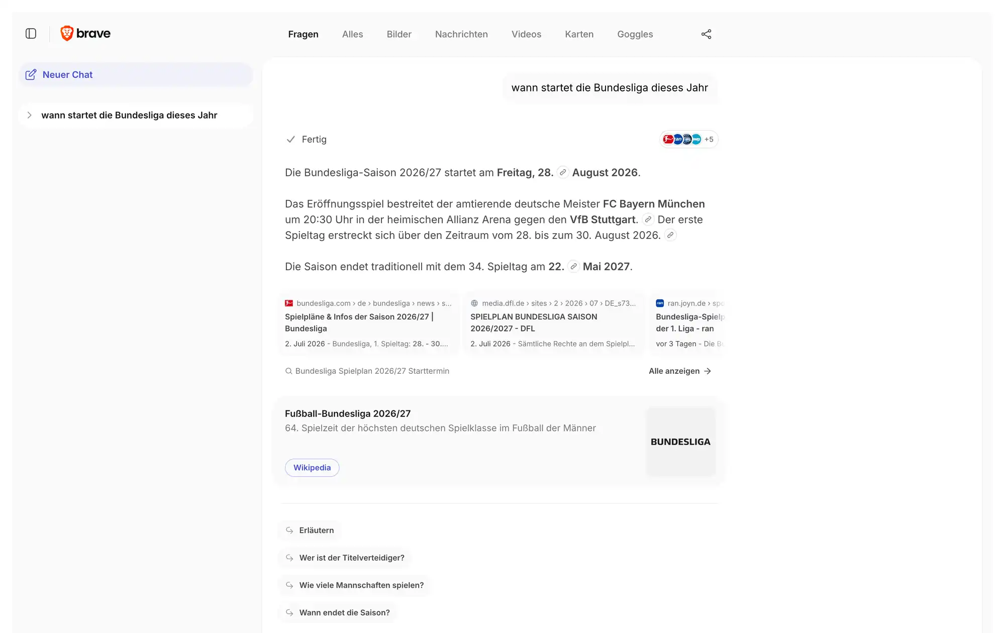Open the Karten tab

coord(579,34)
